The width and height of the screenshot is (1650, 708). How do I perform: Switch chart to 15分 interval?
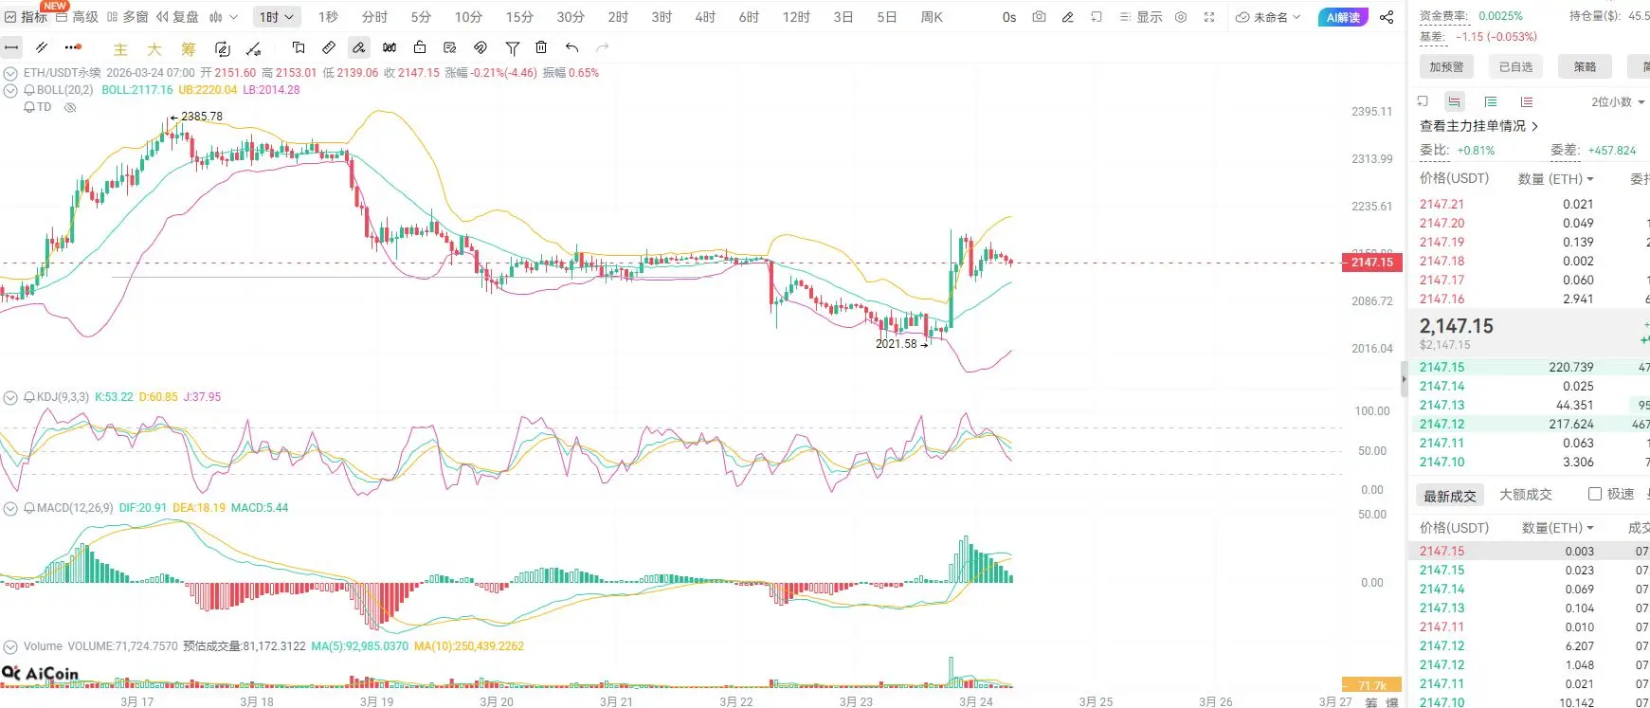click(x=519, y=17)
